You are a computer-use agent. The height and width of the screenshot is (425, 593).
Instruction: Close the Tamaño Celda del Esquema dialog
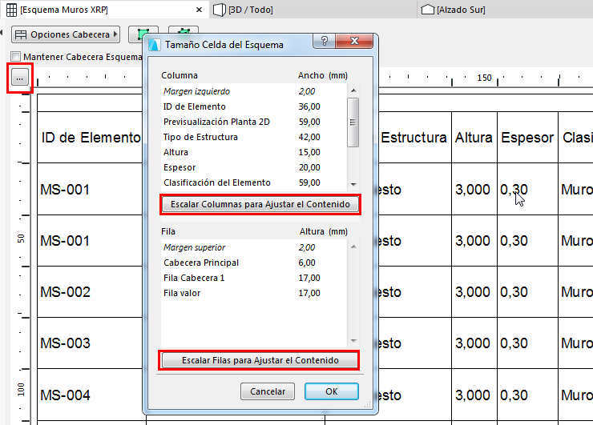click(x=354, y=41)
